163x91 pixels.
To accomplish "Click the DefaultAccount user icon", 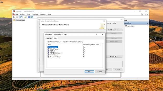I will 48,49.
